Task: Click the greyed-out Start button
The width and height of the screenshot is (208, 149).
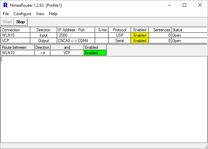Action: pyautogui.click(x=7, y=22)
